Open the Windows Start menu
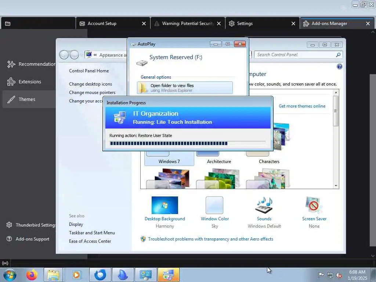Screen dimensions: 376x282 click(x=10, y=275)
